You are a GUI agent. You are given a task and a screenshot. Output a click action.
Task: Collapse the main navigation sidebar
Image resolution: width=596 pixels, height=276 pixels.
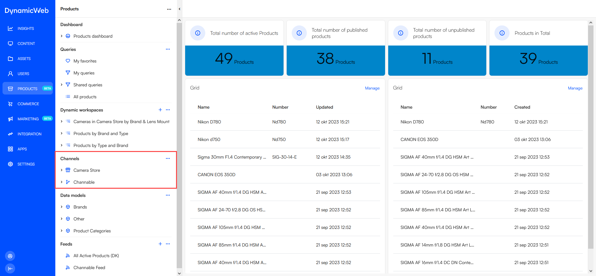(10, 268)
